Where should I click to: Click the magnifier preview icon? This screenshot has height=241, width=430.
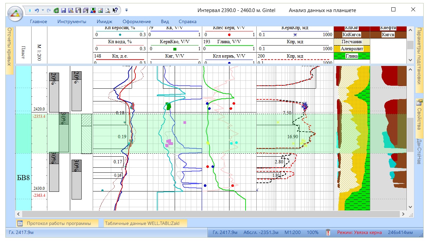(107, 10)
